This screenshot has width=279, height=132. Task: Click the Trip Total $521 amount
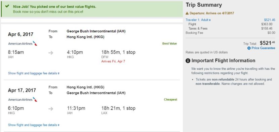pos(268,43)
